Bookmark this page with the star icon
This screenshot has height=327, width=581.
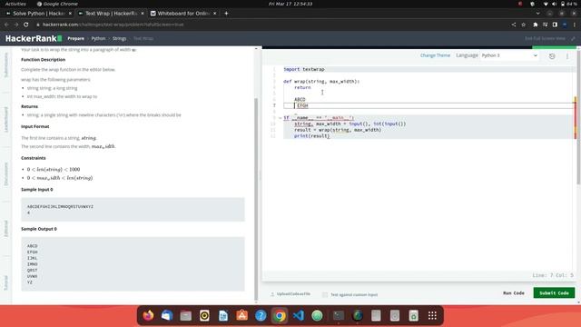click(524, 25)
